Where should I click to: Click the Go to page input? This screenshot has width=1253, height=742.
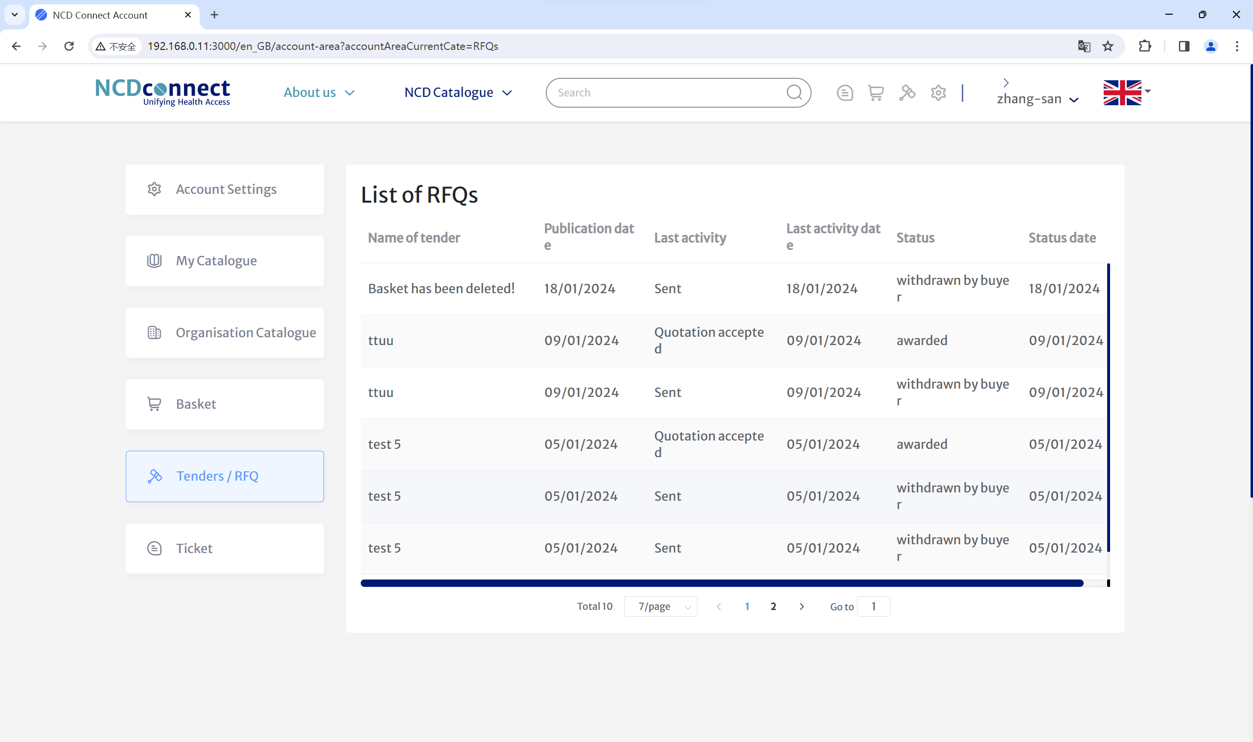click(x=873, y=606)
